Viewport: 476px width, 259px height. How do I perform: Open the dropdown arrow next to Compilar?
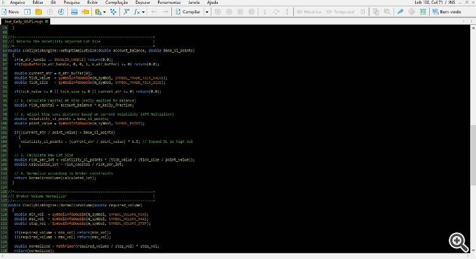pyautogui.click(x=207, y=12)
